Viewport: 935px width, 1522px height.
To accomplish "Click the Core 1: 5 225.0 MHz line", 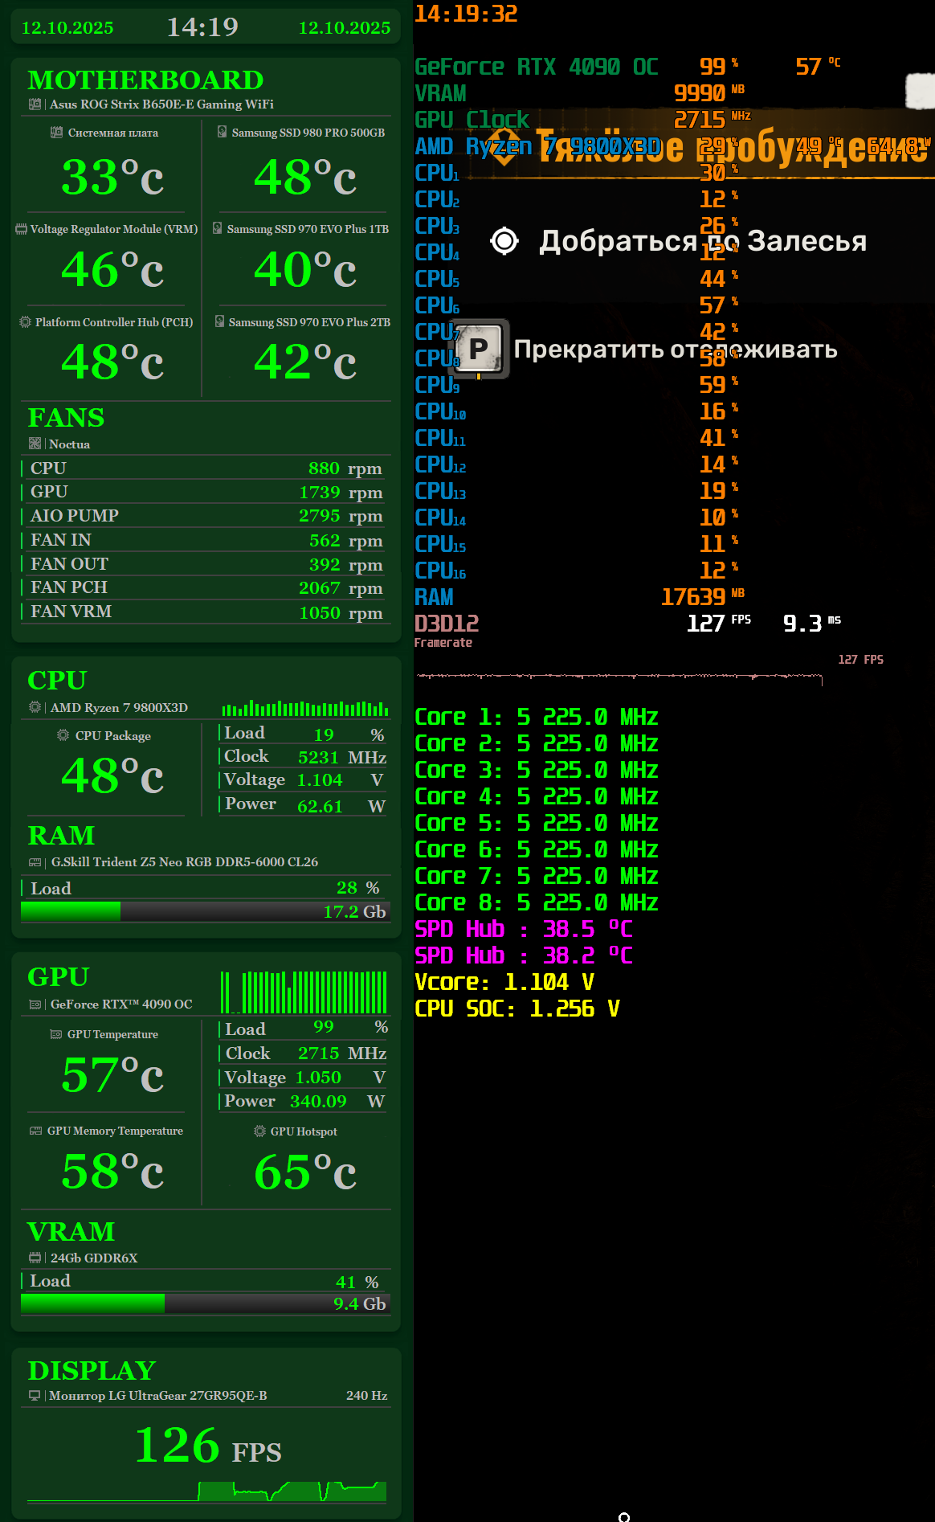I will pyautogui.click(x=537, y=717).
